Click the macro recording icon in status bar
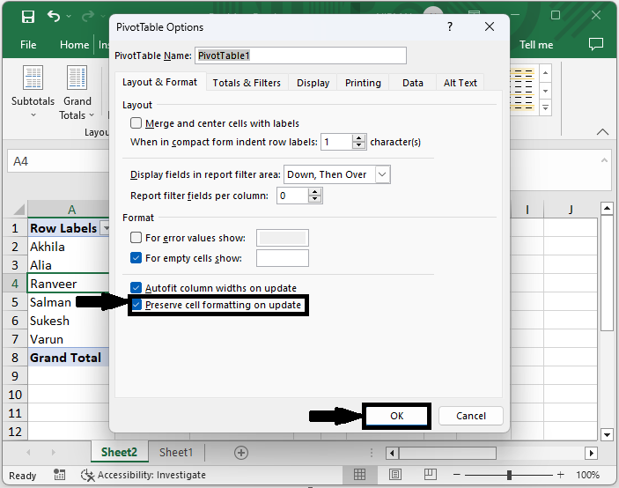 coord(59,475)
